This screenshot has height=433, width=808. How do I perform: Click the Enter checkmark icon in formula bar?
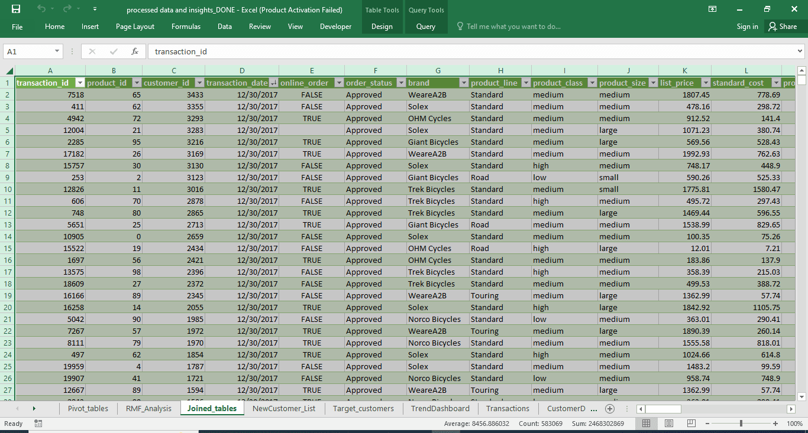[114, 51]
